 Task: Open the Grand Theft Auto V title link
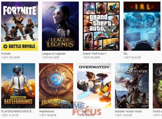click(95, 54)
